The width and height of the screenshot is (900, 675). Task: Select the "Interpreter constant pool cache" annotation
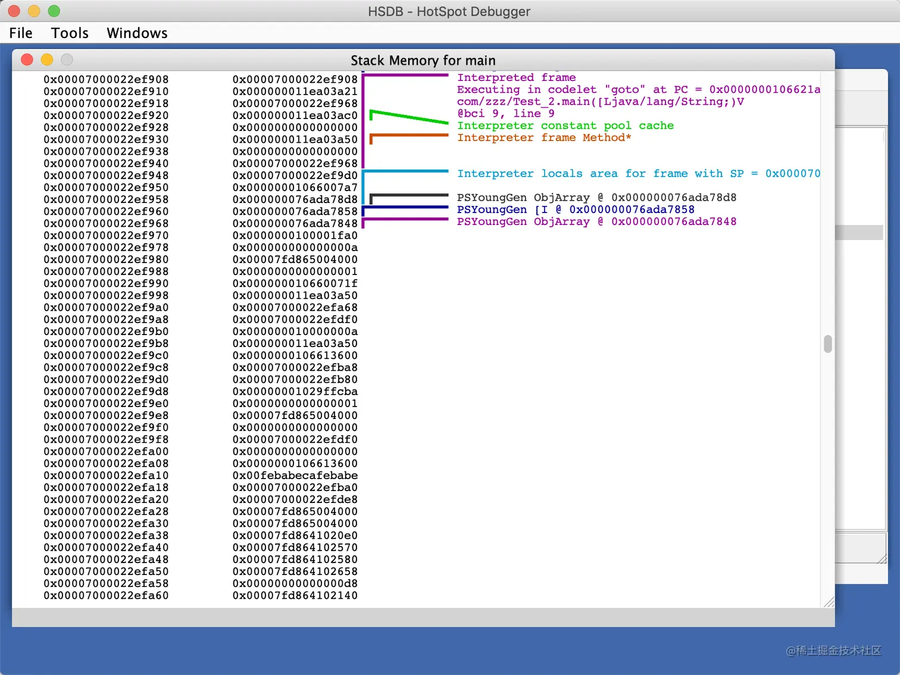565,126
